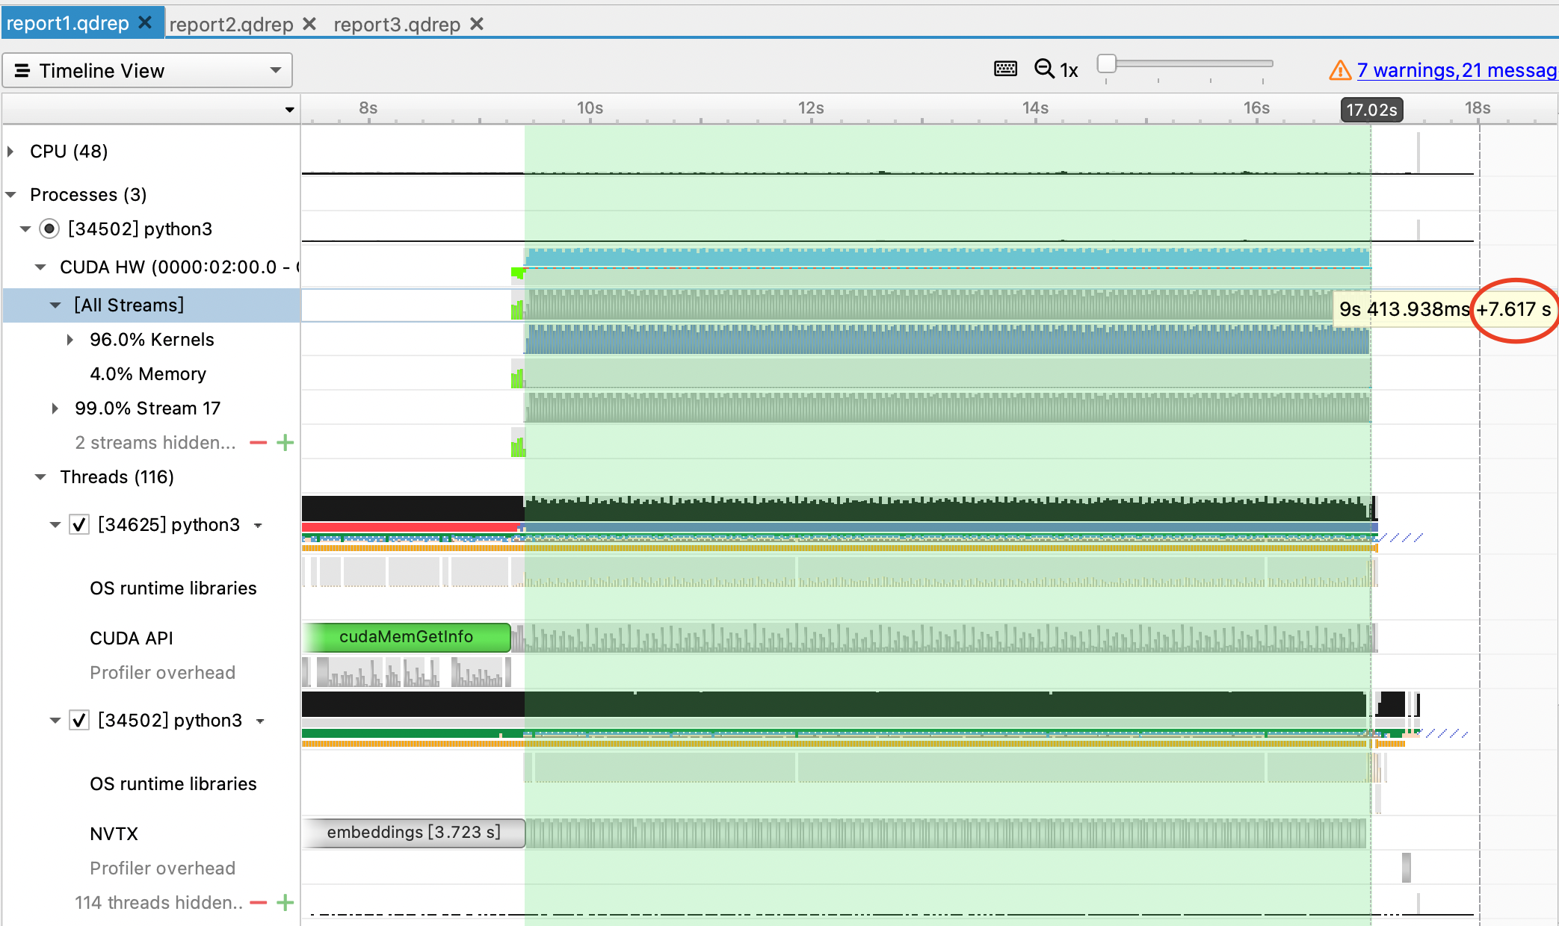Click the zoom out magnifier icon

pyautogui.click(x=1043, y=68)
